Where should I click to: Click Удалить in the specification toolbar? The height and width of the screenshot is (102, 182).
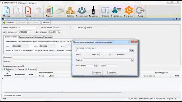(19, 69)
